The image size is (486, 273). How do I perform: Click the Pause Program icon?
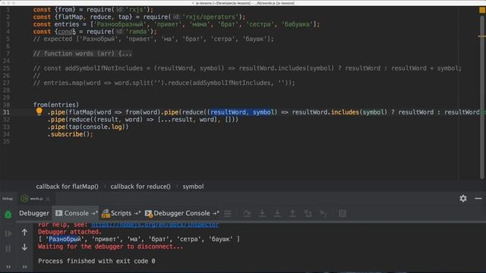[8, 249]
